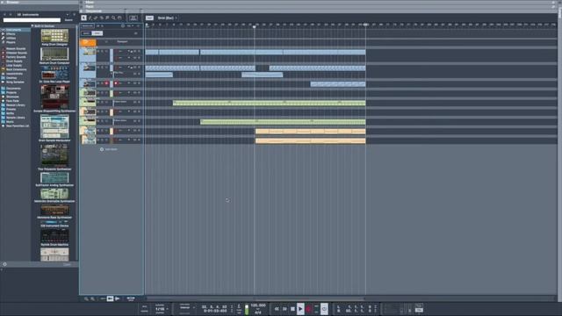Toggle the Loop button in transport
Screen dimensions: 562x316
click(324, 309)
